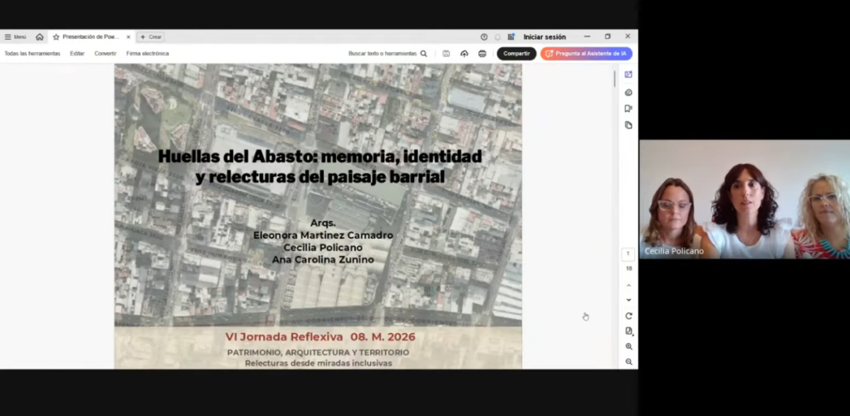Open the help question mark icon
Viewport: 850px width, 416px height.
(484, 36)
